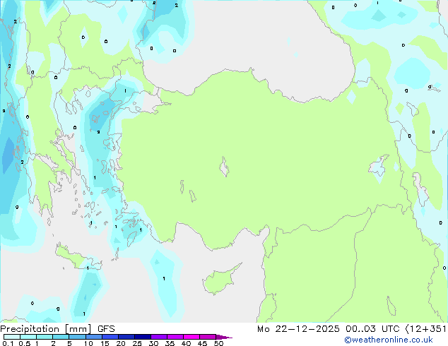Click the '50' legend scale label
Image resolution: width=448 pixels, height=346 pixels.
point(218,343)
